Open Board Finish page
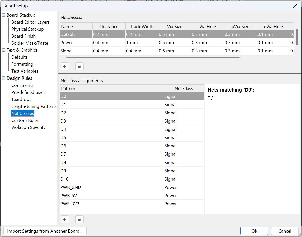Viewport: 302px width, 237px height. 23,36
